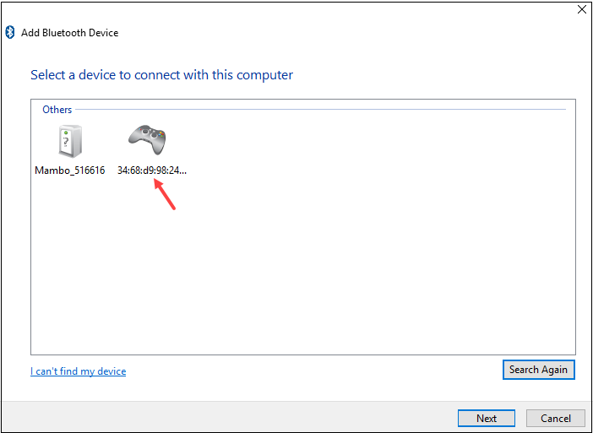The height and width of the screenshot is (433, 593).
Task: Click the red arrow annotation
Action: [x=166, y=195]
